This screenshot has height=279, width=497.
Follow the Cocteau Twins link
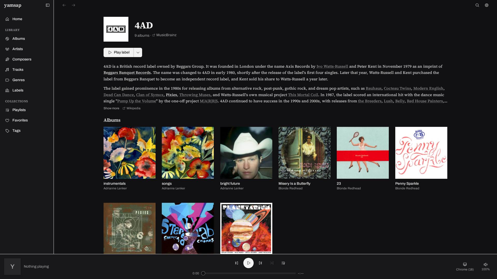(x=397, y=89)
